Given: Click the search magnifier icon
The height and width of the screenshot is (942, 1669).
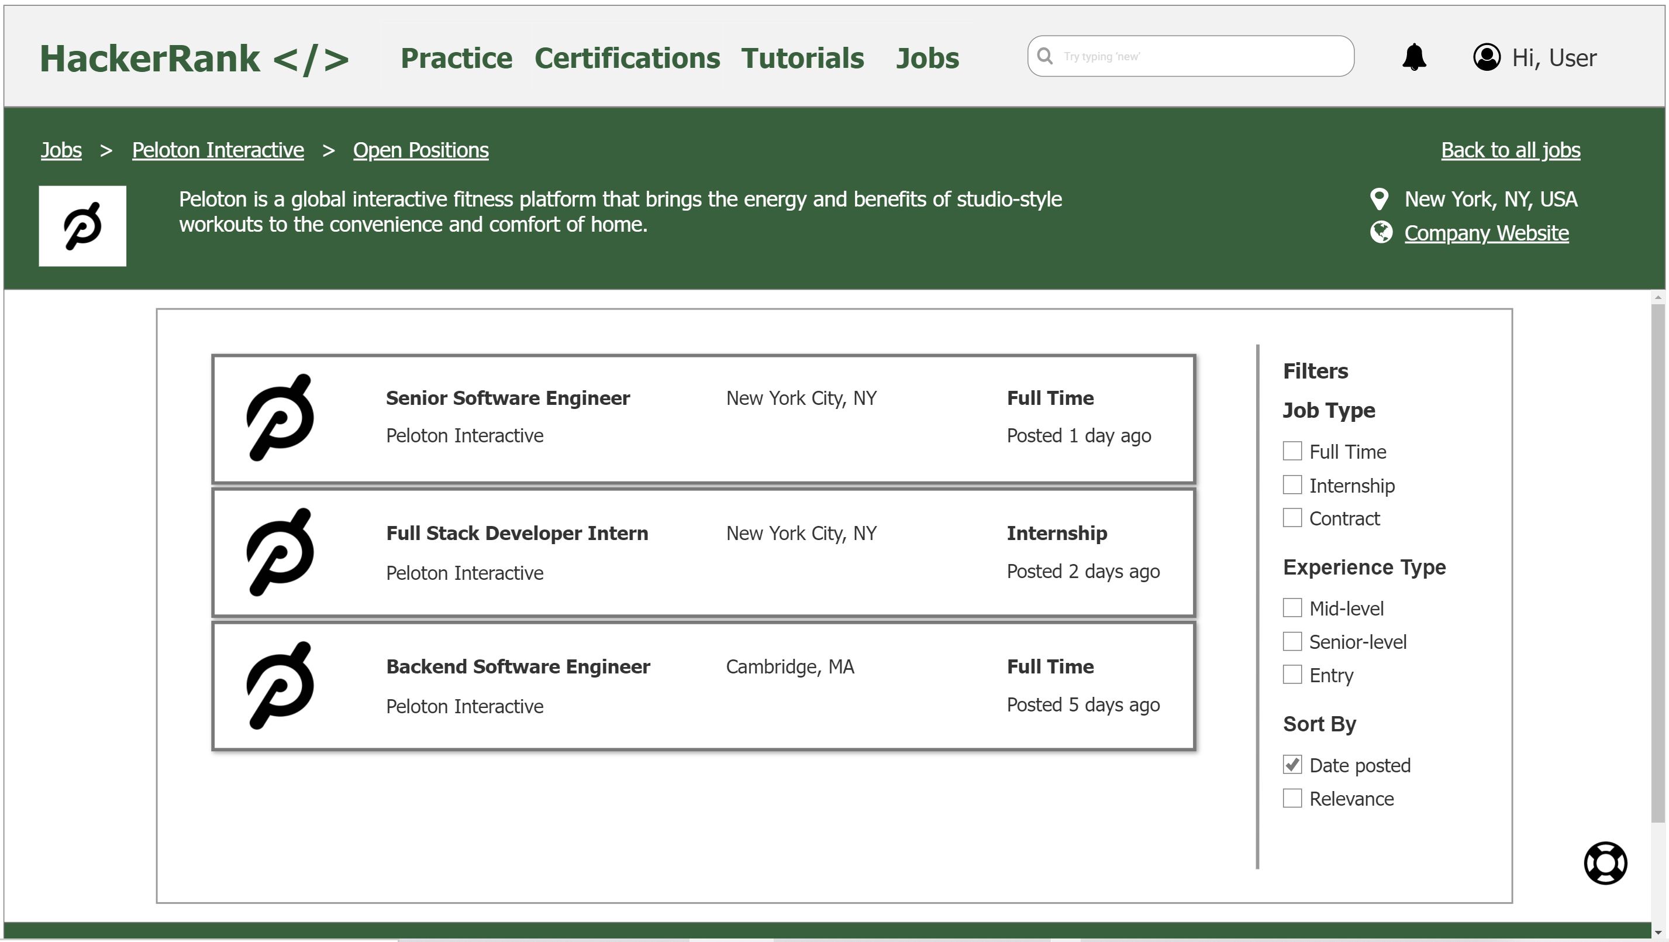Looking at the screenshot, I should pyautogui.click(x=1045, y=56).
